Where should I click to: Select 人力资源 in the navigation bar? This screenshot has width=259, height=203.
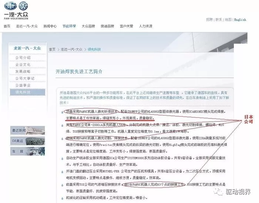[145, 26]
